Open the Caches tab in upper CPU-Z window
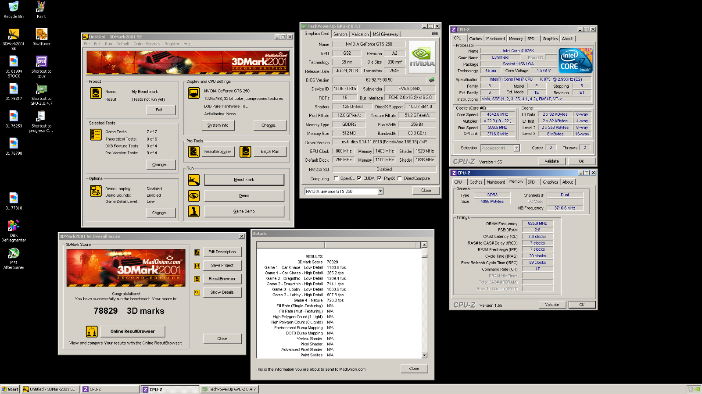The height and width of the screenshot is (394, 702). click(476, 39)
